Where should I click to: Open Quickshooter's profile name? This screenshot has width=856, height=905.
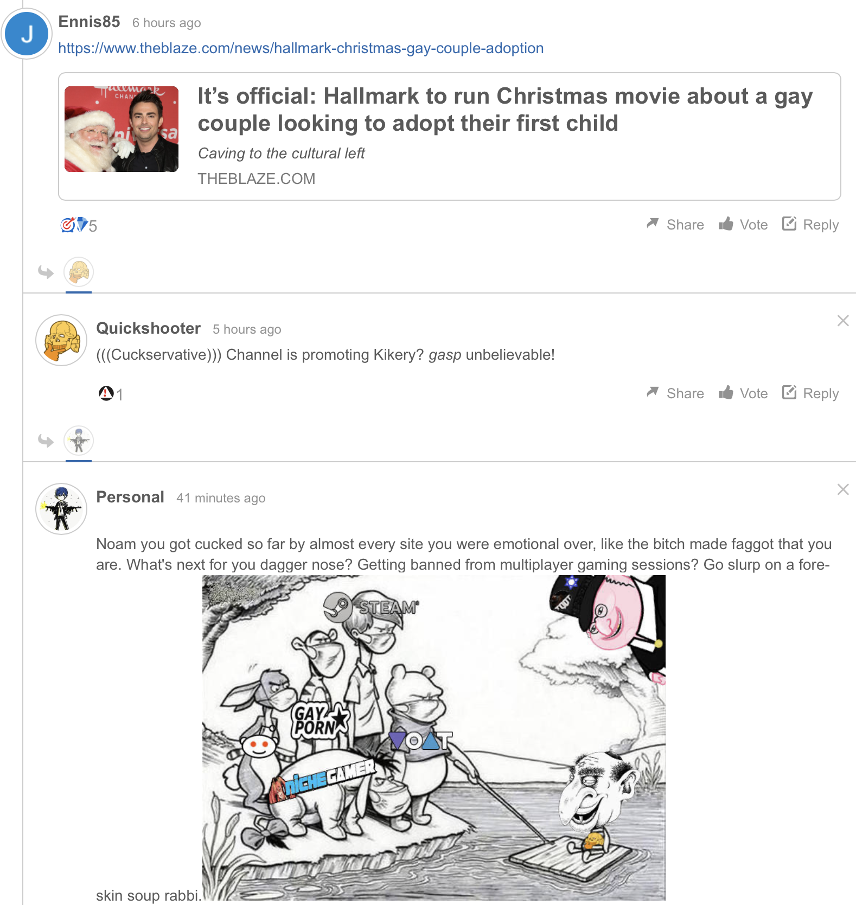coord(149,328)
